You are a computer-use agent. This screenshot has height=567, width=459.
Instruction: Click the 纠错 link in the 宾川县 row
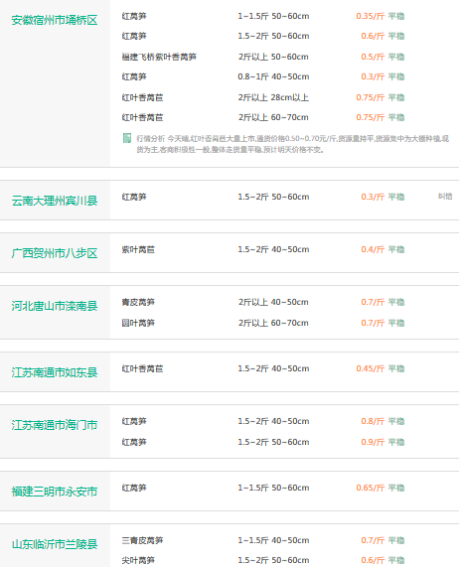[445, 197]
